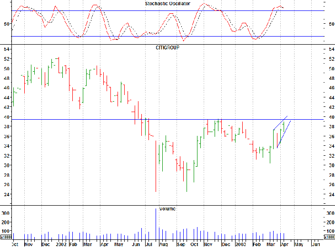Click the right volume axis label 200
This screenshot has height=247, width=335.
[330, 222]
